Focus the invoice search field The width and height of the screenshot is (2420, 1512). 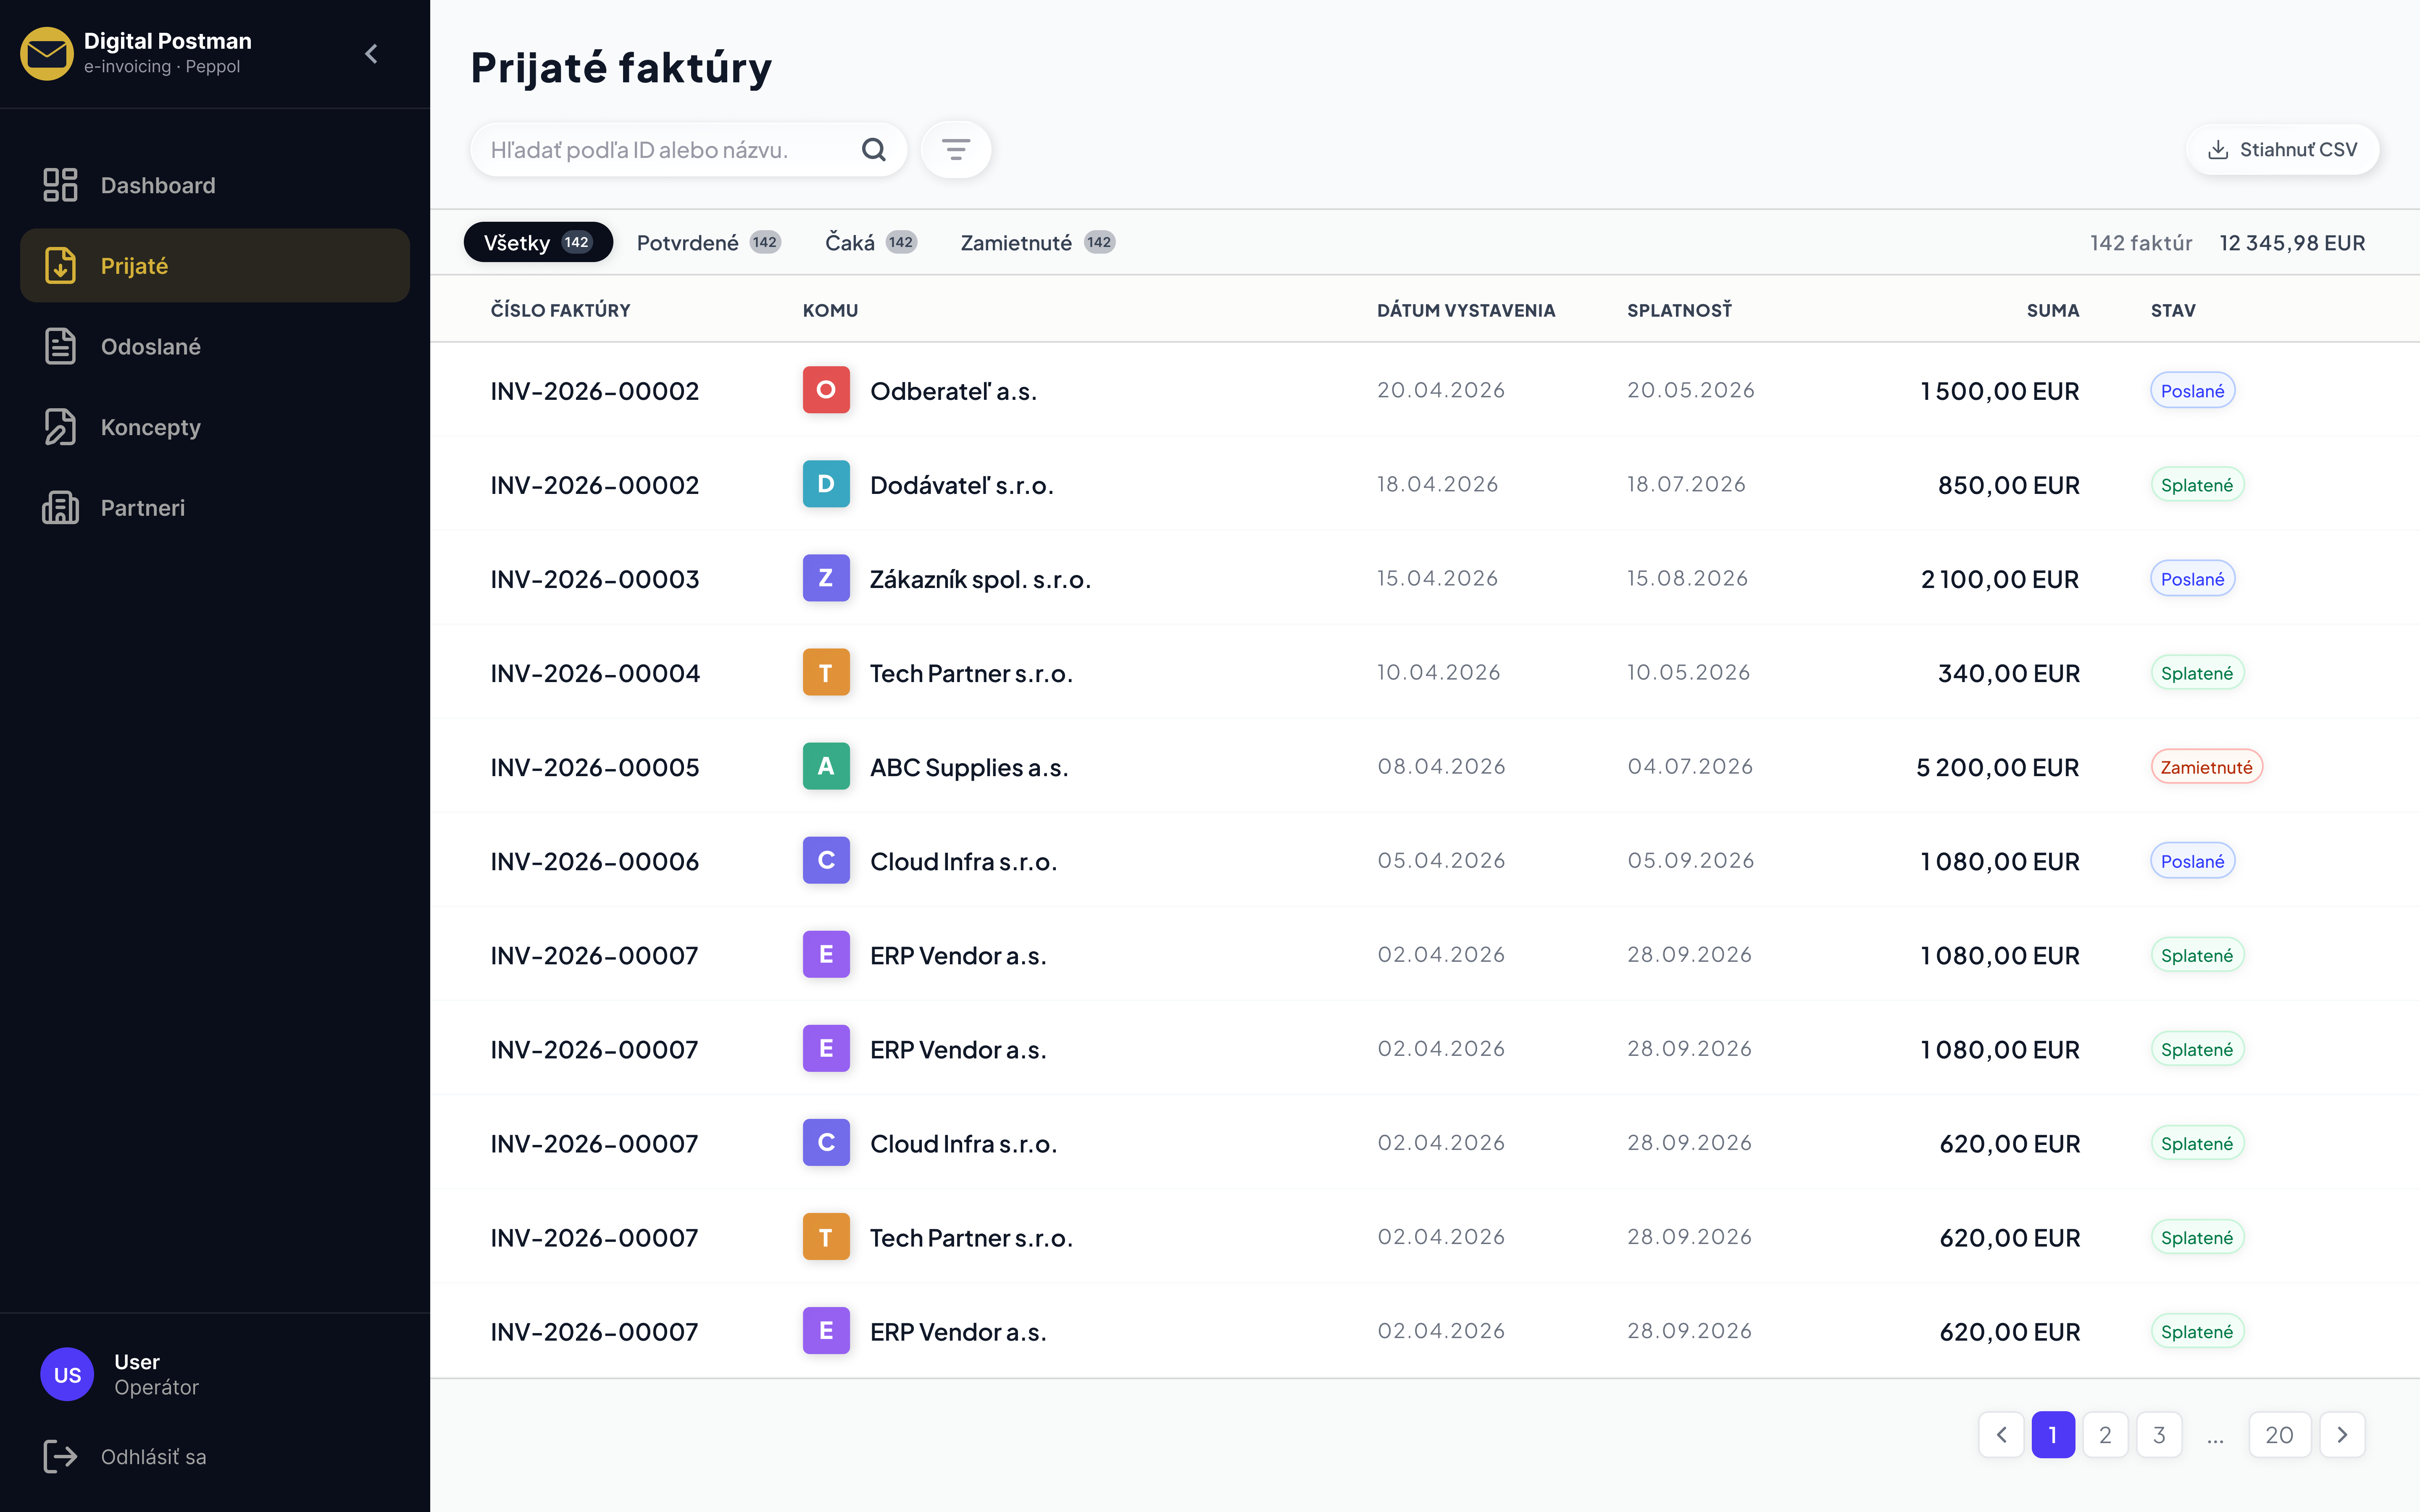coord(688,150)
